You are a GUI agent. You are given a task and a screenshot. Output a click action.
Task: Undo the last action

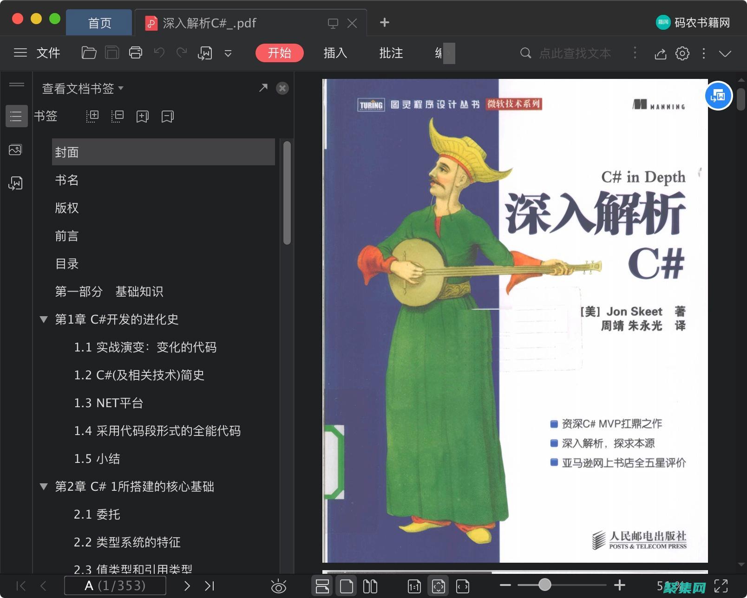click(159, 53)
